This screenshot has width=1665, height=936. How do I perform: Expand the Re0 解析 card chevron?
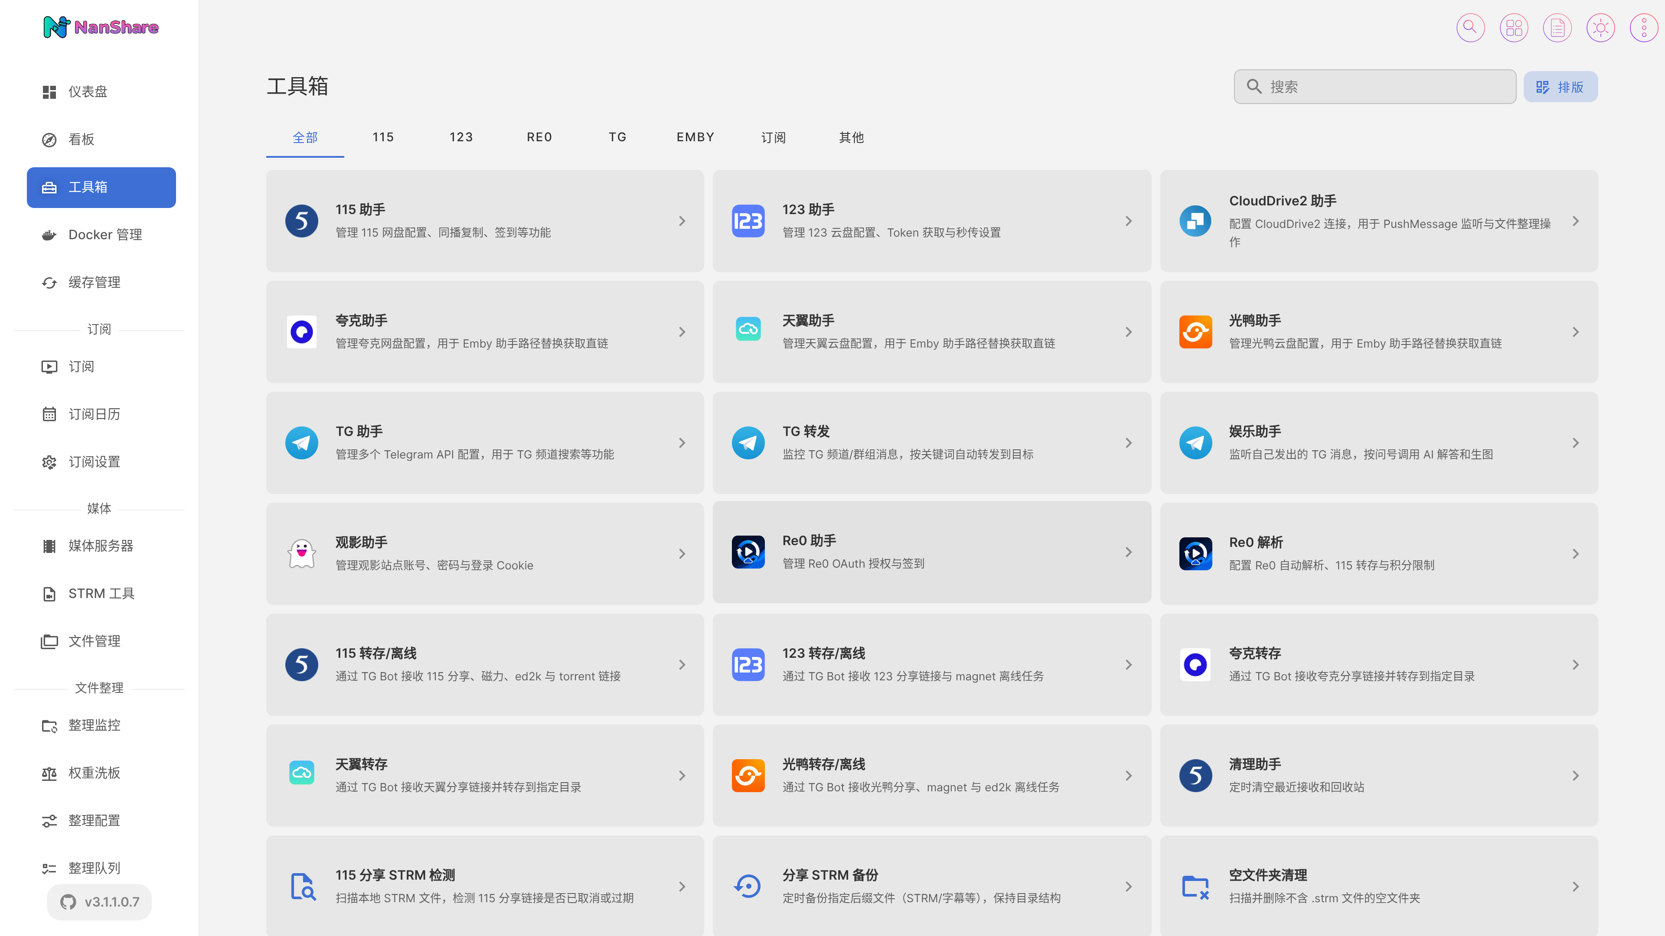click(x=1576, y=554)
